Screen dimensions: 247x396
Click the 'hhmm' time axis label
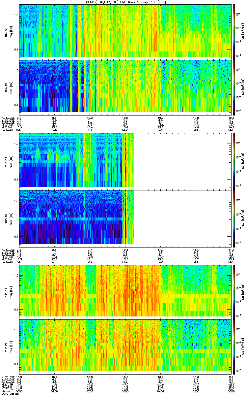pyautogui.click(x=5, y=392)
